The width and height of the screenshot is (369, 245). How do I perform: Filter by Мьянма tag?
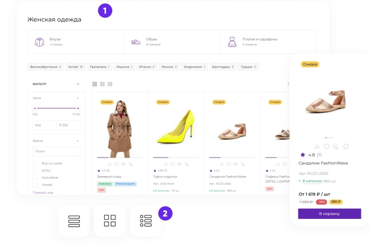point(124,66)
